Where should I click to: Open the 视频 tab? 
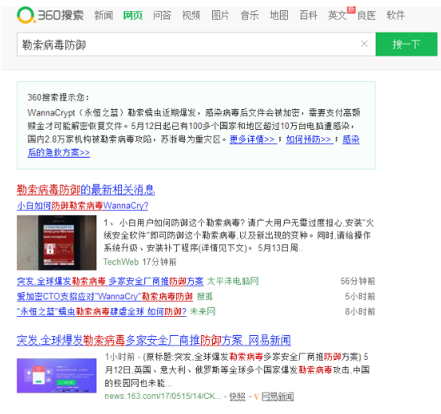click(191, 15)
